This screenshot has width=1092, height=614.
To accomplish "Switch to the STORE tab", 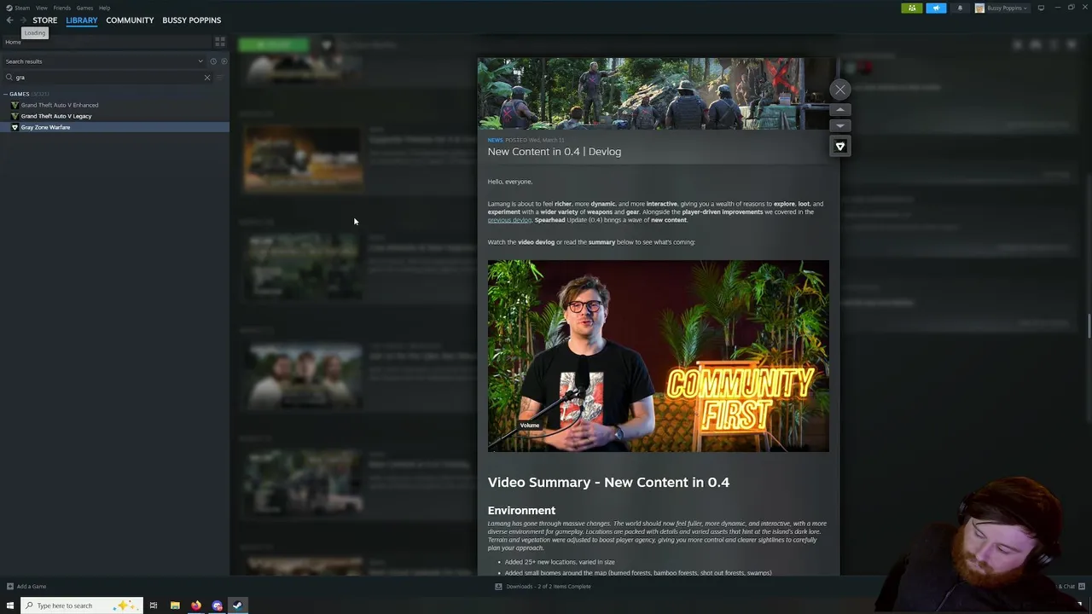I will (45, 20).
